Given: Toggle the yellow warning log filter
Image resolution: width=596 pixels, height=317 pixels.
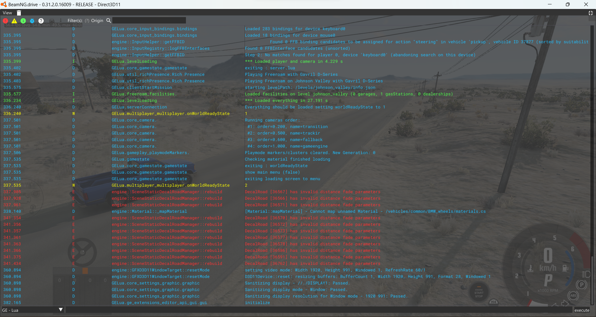Looking at the screenshot, I should 14,21.
